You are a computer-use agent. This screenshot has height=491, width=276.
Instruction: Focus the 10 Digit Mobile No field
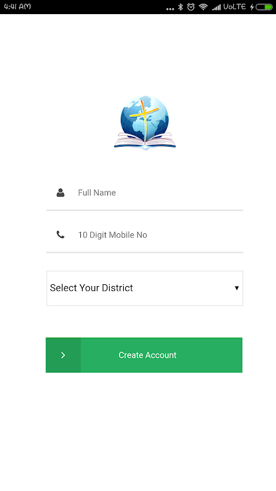click(145, 235)
